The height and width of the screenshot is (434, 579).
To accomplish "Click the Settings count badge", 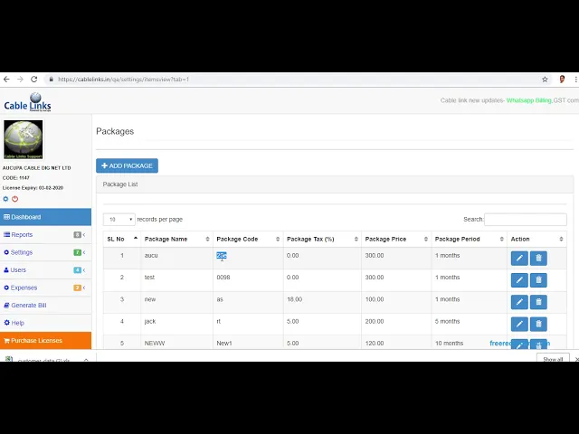I will click(x=77, y=252).
